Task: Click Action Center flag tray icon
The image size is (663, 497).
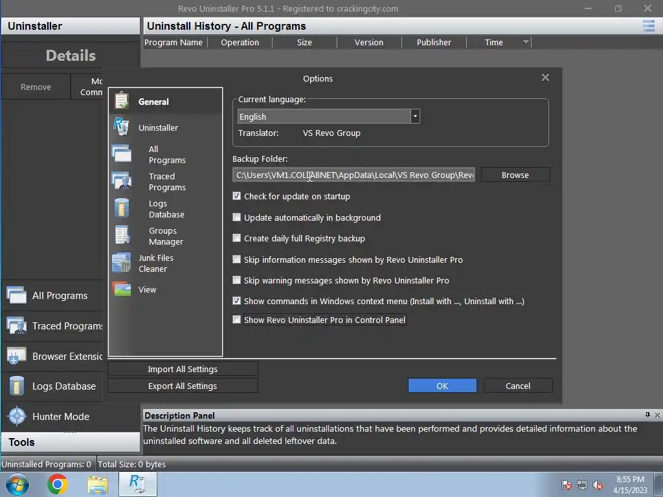Action: click(x=566, y=485)
